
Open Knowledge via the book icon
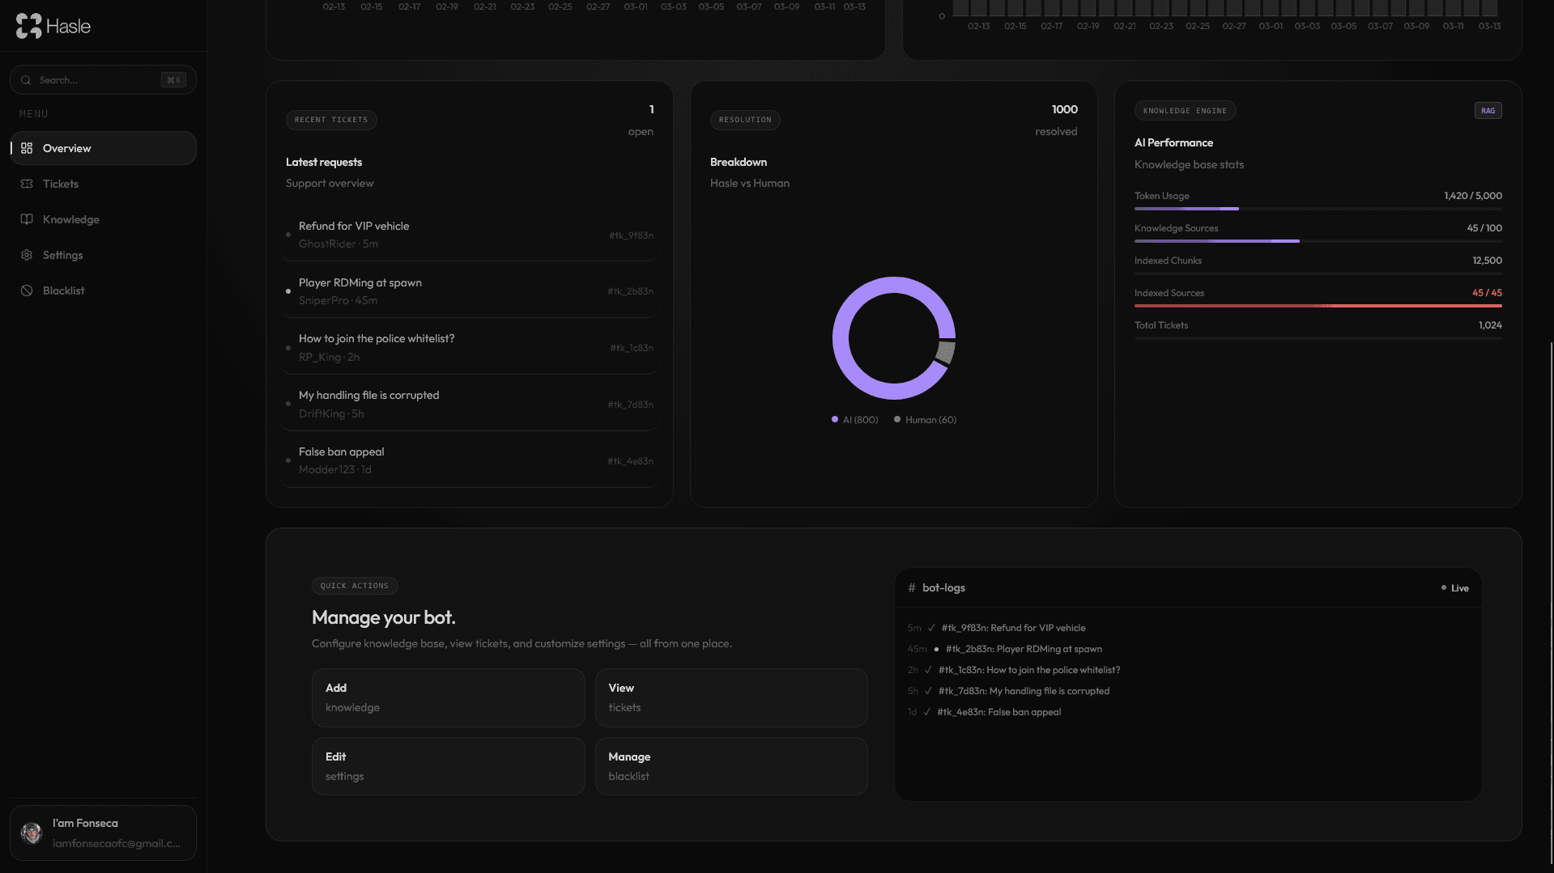26,219
